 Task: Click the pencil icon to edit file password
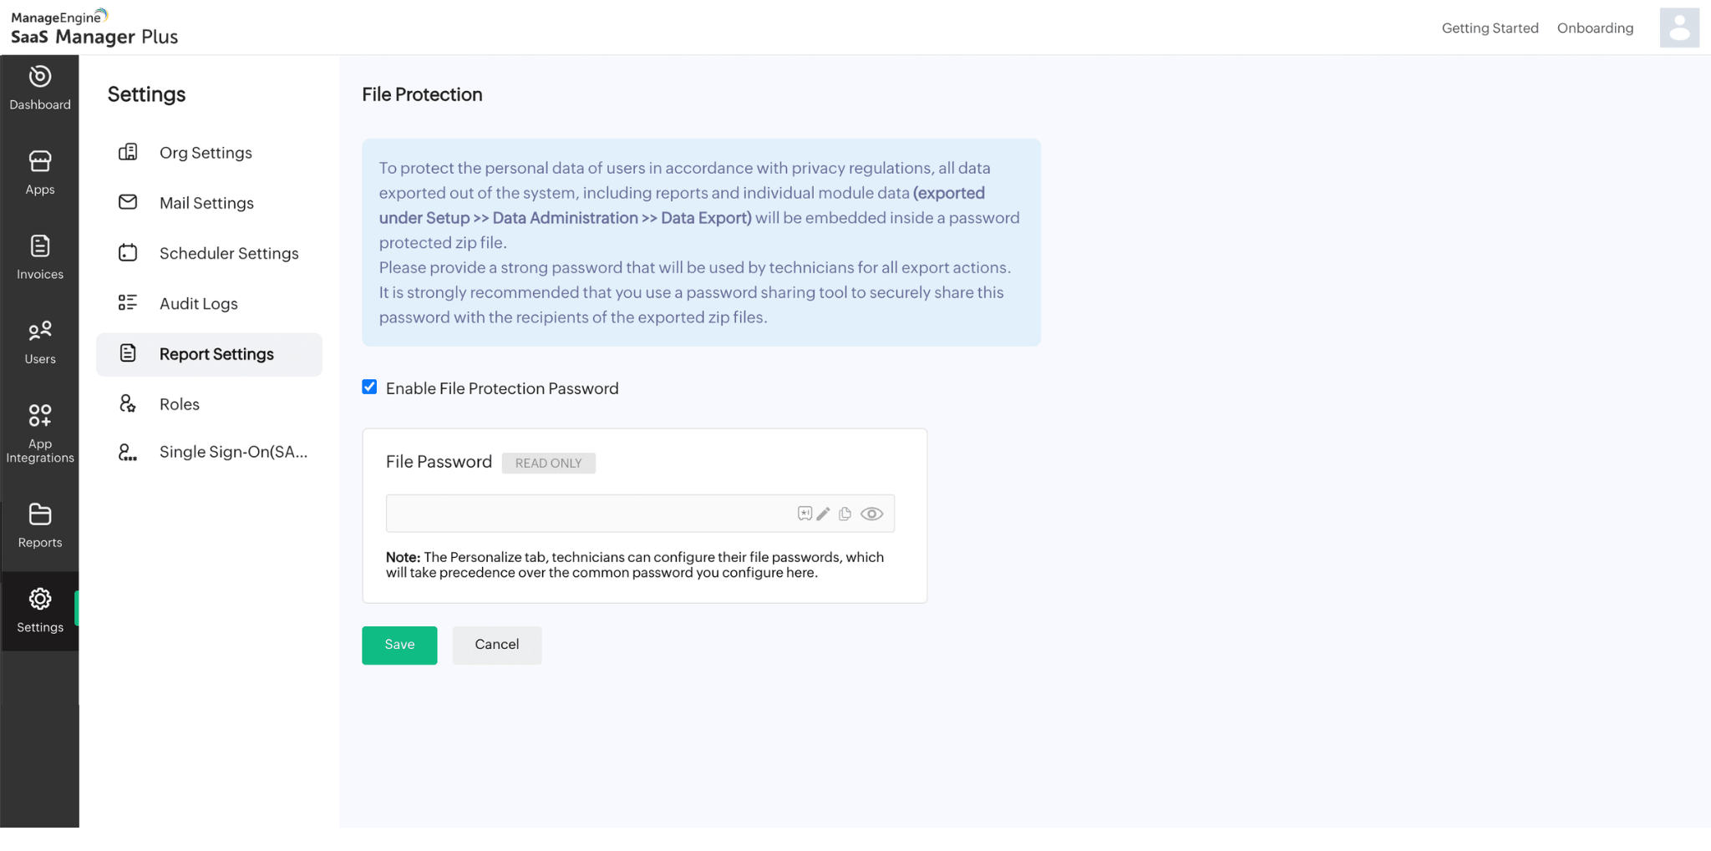tap(824, 514)
